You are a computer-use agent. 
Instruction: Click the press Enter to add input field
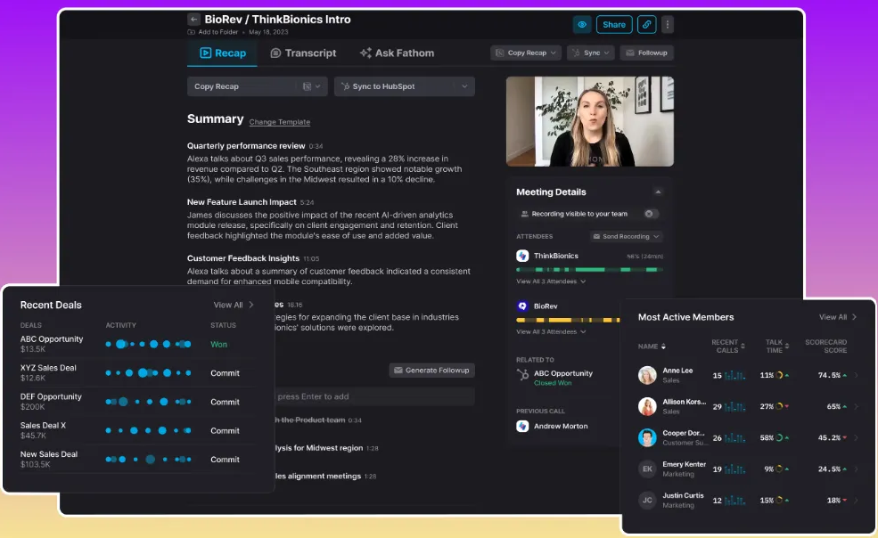(x=374, y=396)
